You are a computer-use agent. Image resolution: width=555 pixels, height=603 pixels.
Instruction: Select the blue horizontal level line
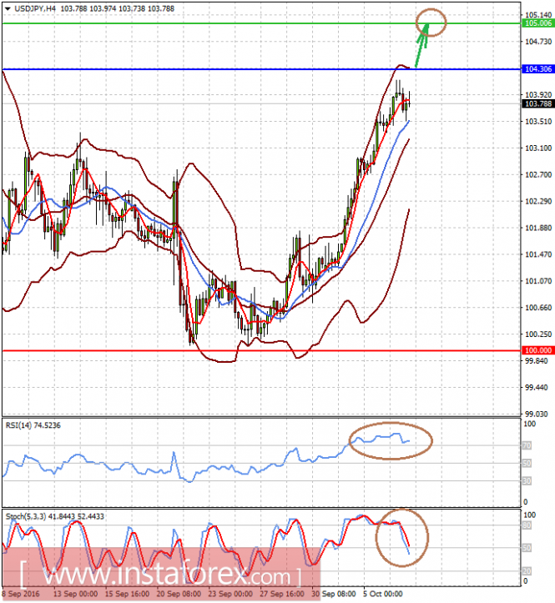[262, 69]
